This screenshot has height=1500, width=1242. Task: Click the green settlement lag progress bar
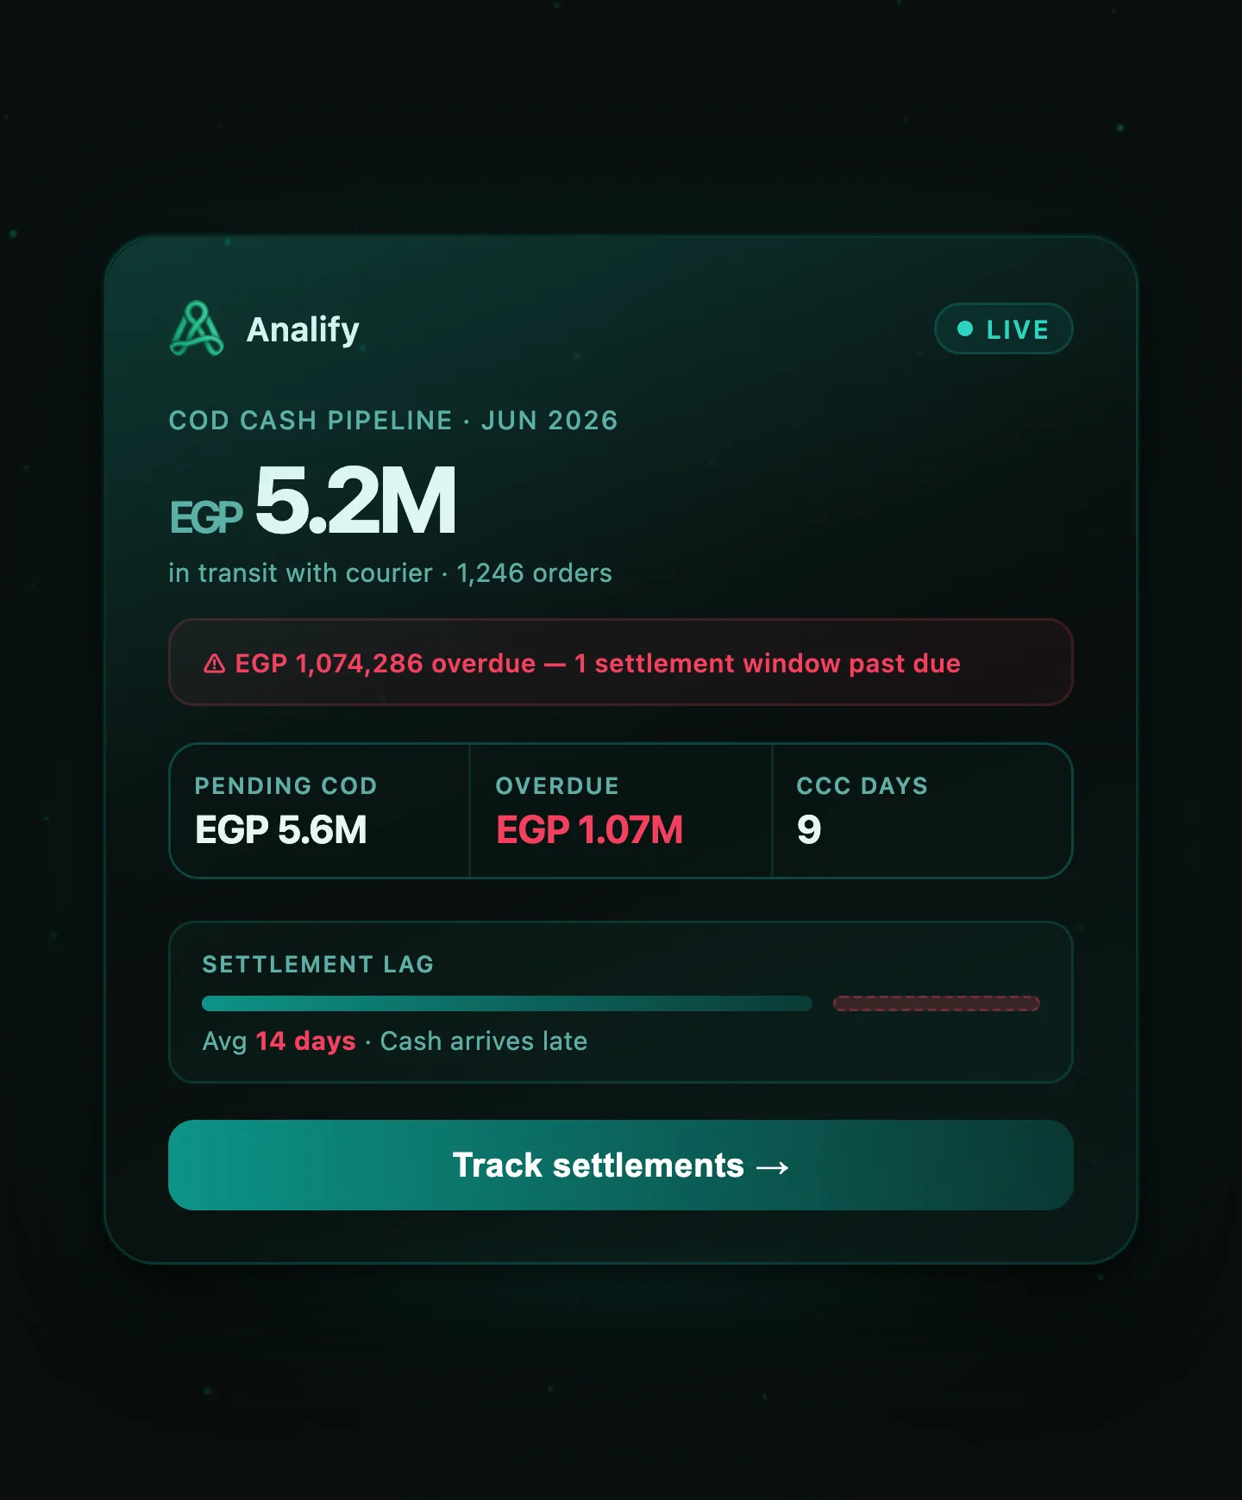click(x=507, y=1003)
